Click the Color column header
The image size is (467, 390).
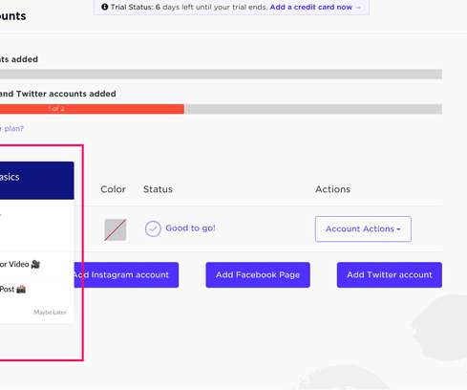[113, 189]
